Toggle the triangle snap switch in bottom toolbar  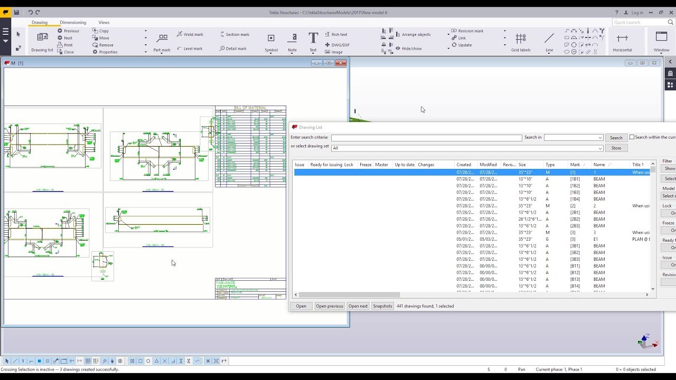click(x=156, y=361)
